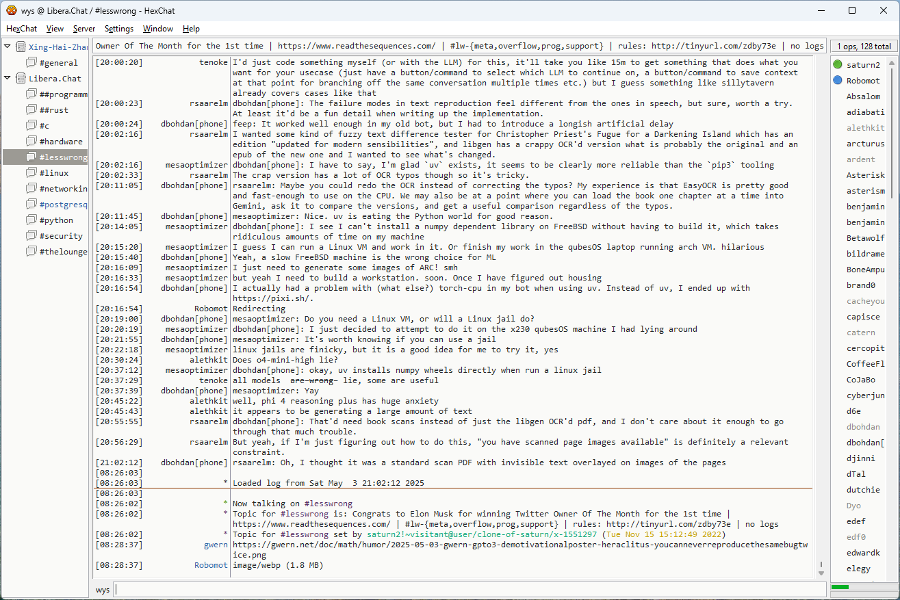Open the Window menu

click(x=158, y=29)
